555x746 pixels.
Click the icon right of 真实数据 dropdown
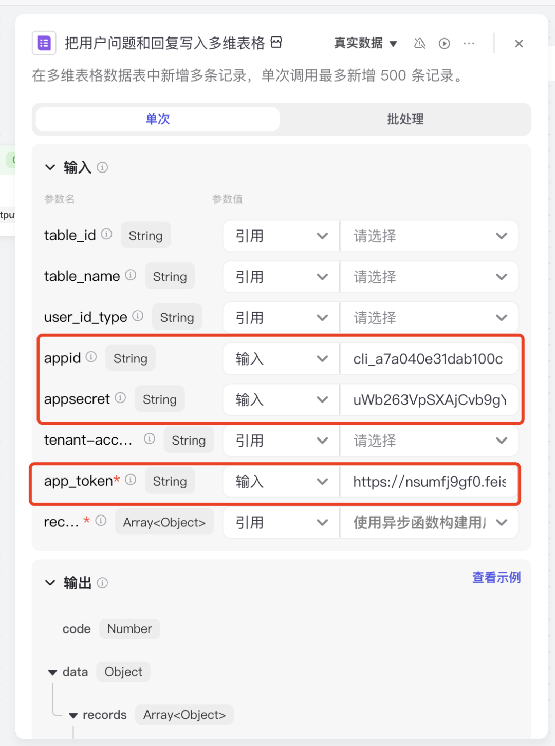pyautogui.click(x=420, y=44)
